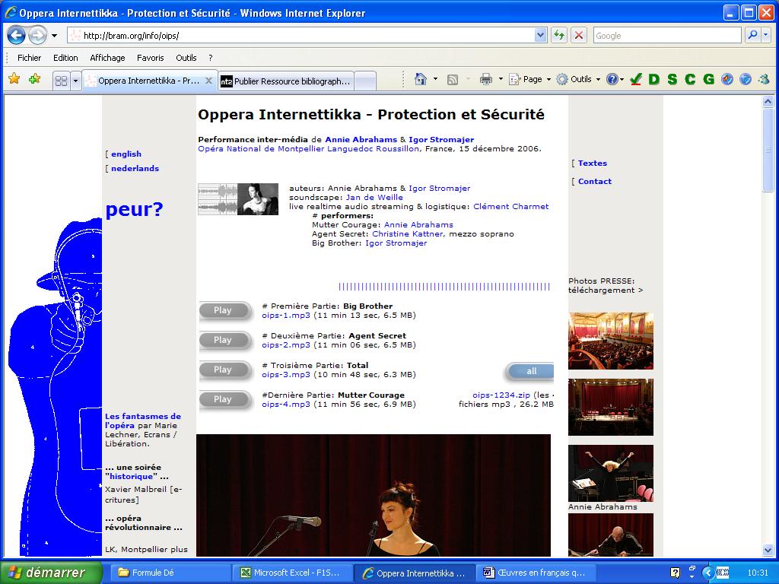Viewport: 779px width, 584px height.
Task: Click the Print icon
Action: 486,79
